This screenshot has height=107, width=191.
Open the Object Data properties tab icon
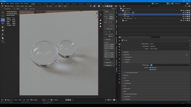[119, 76]
